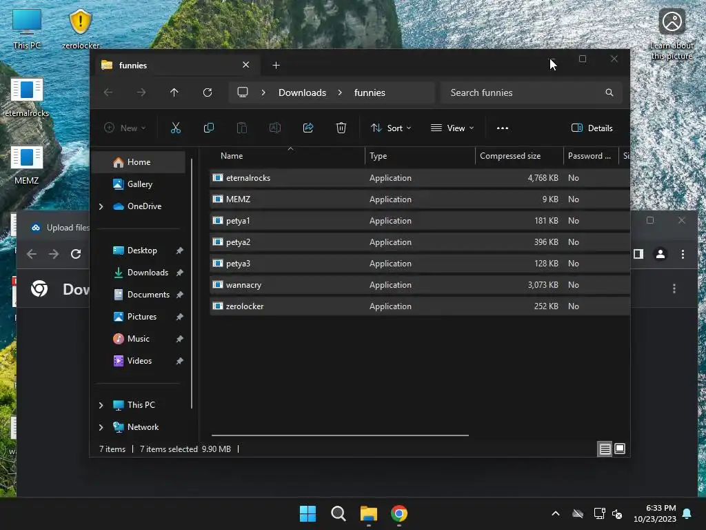706x530 pixels.
Task: Refresh the funnies folder view
Action: pos(208,92)
